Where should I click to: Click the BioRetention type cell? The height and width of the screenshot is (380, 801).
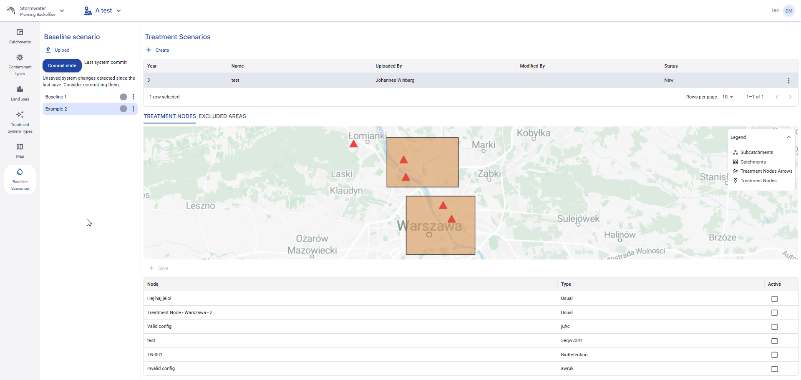(x=574, y=355)
